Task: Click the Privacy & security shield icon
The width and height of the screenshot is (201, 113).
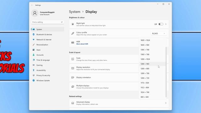Action: (34, 75)
